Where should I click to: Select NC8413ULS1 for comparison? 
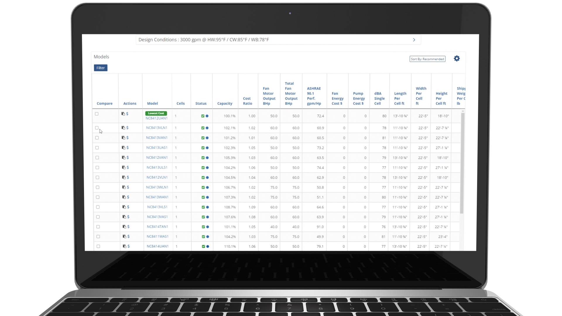click(x=97, y=168)
